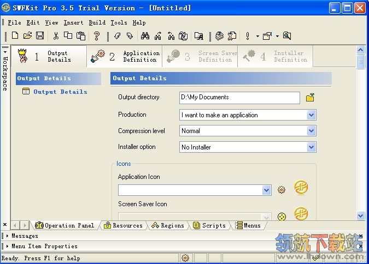
Task: Open the Edit menu
Action: 33,22
